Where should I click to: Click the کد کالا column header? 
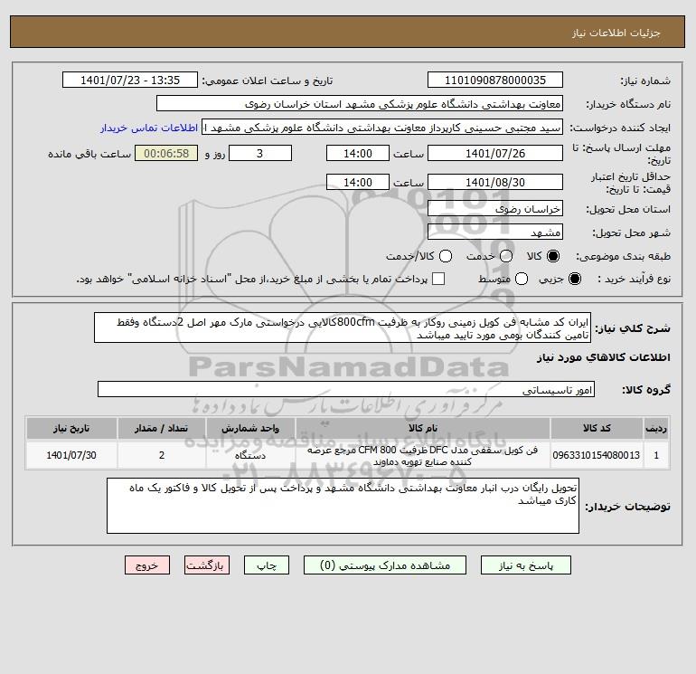pos(597,428)
